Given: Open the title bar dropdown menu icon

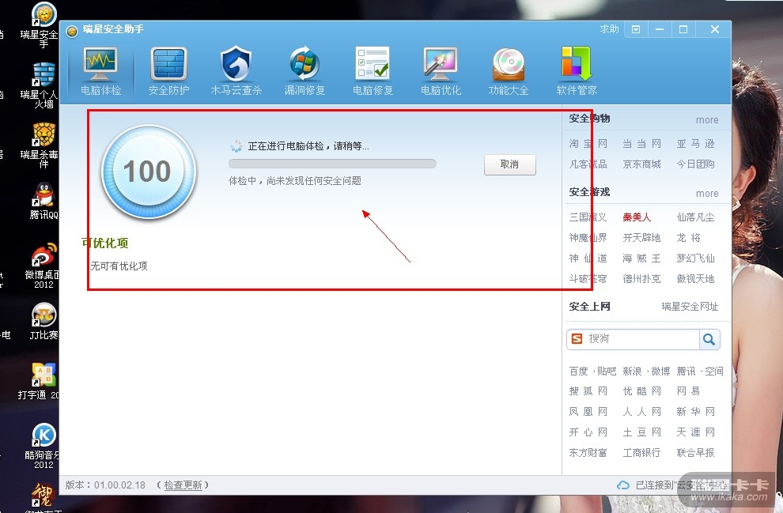Looking at the screenshot, I should 636,29.
